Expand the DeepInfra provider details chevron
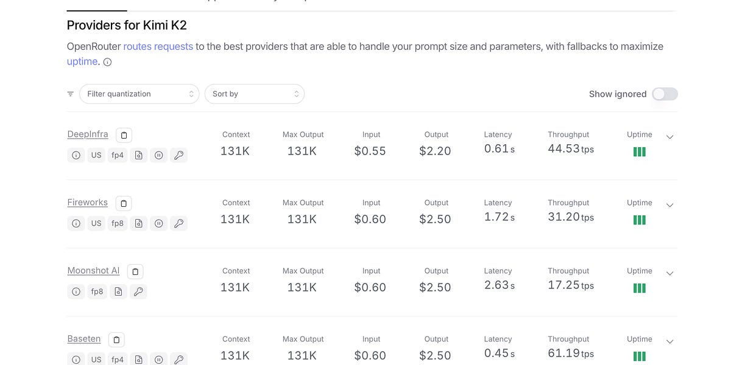The image size is (731, 365). (670, 137)
